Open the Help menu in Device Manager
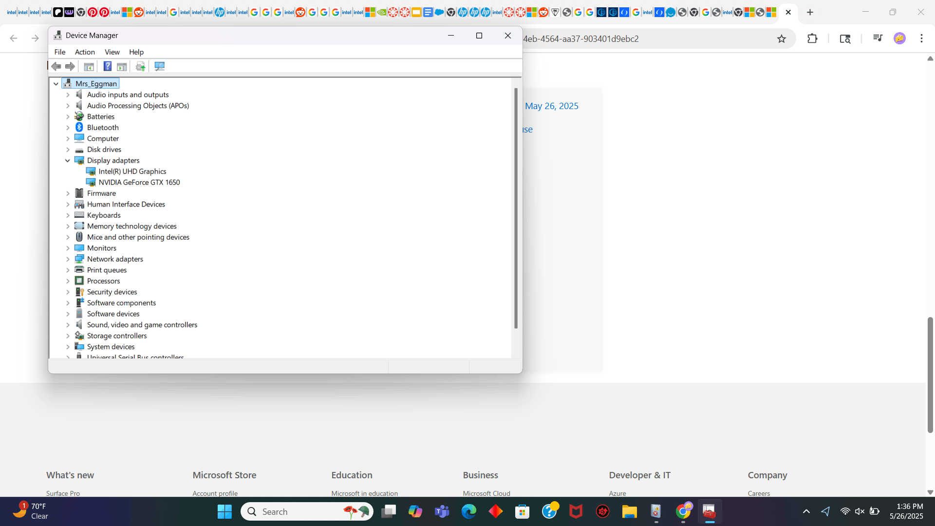This screenshot has width=935, height=526. [x=136, y=52]
